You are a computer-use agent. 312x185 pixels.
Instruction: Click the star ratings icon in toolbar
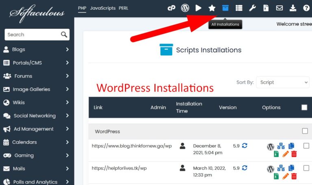pos(212,8)
